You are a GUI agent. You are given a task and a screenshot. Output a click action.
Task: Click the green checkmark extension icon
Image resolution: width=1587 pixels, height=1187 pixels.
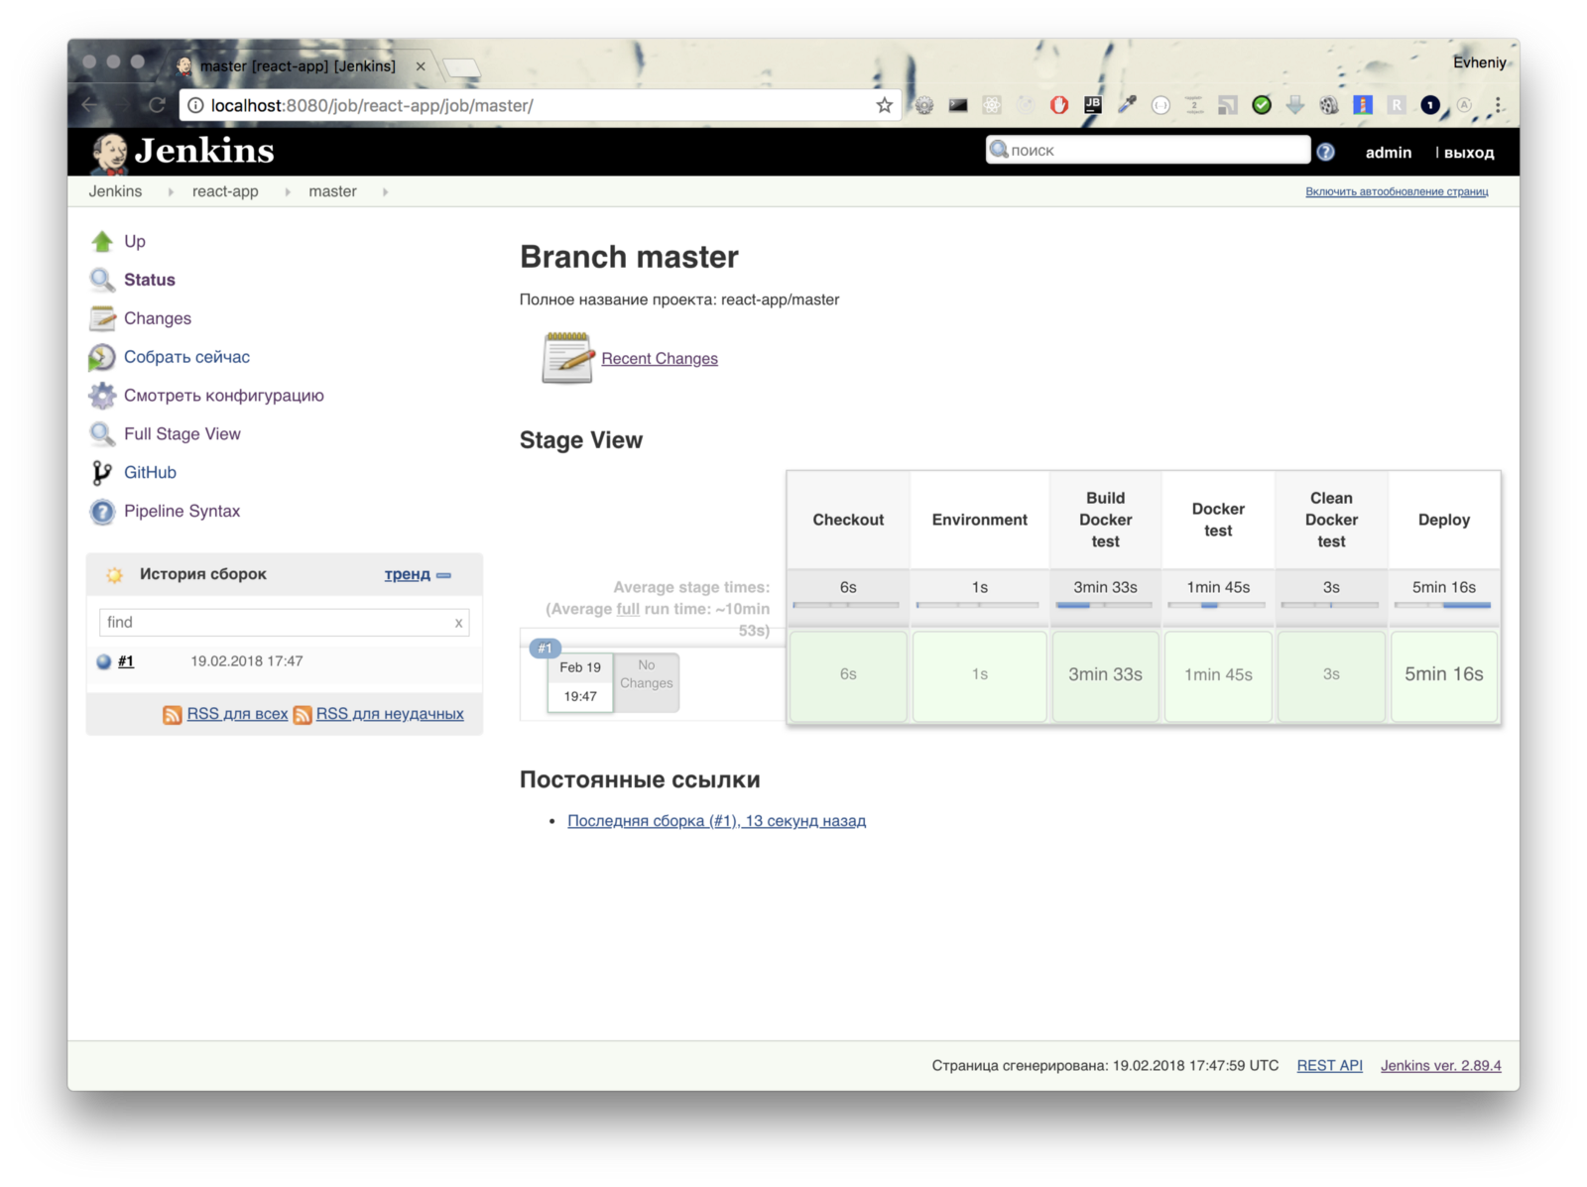click(1262, 105)
